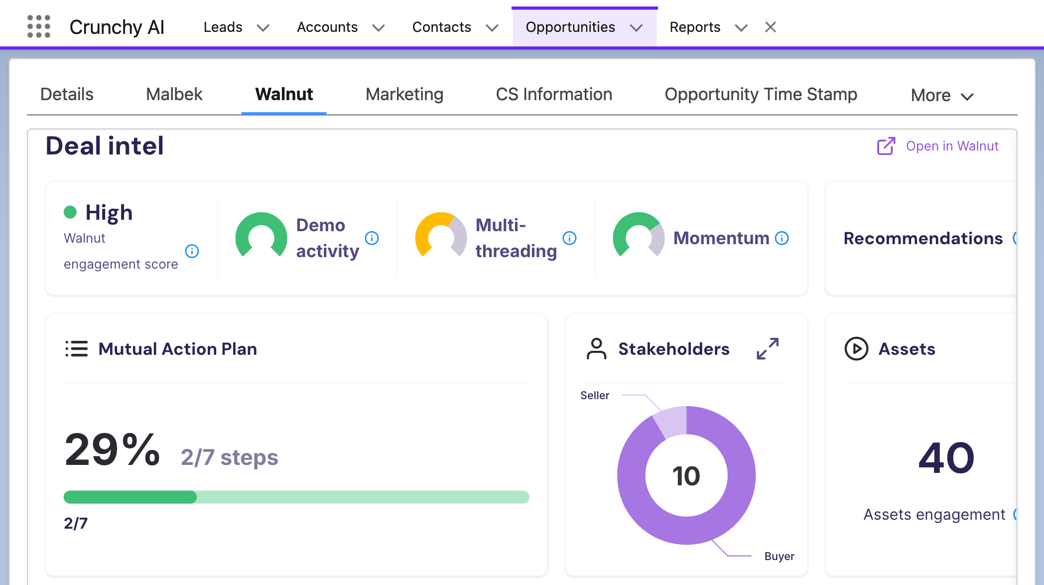This screenshot has height=585, width=1044.
Task: Click the 29% completion value
Action: tap(112, 450)
